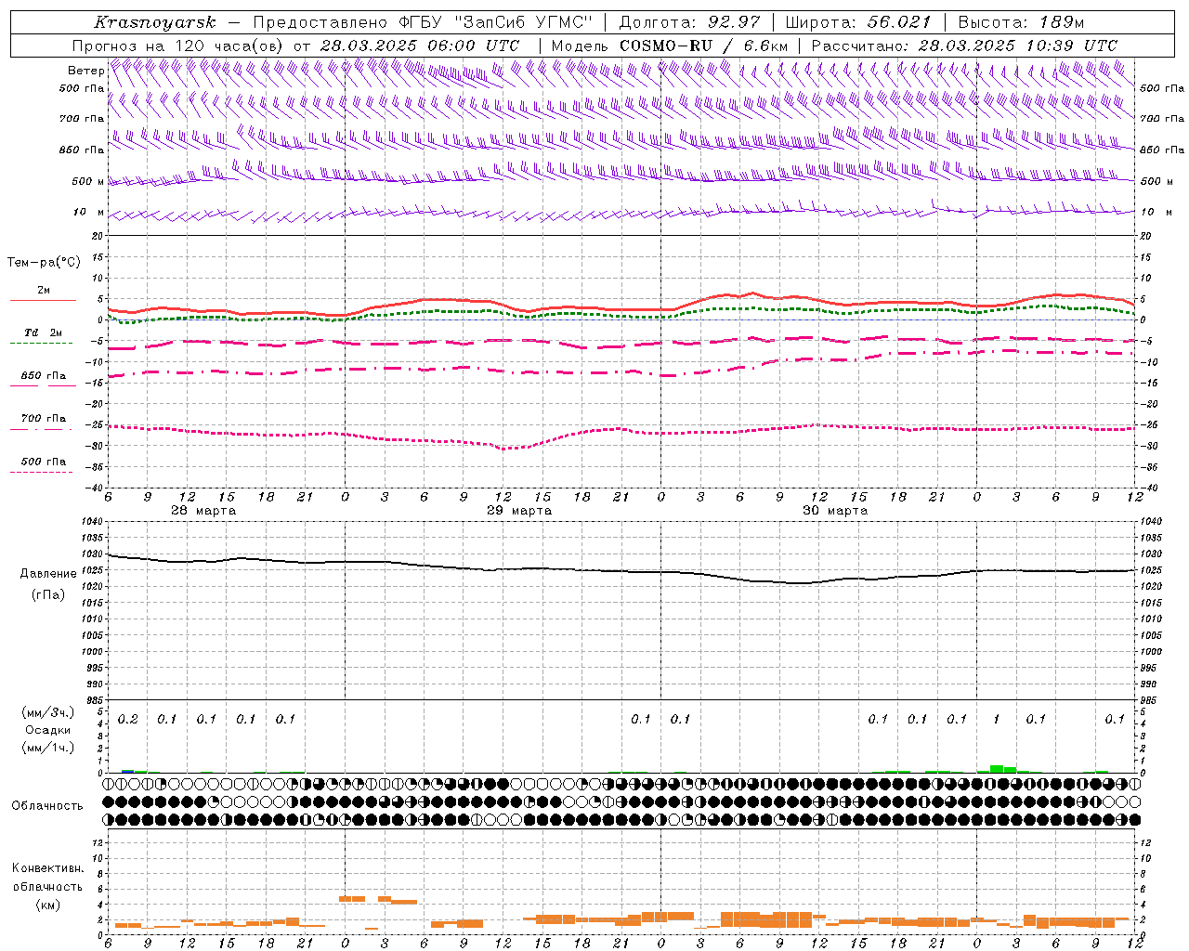Click the 28 марта date label
1189x951 pixels.
click(203, 511)
